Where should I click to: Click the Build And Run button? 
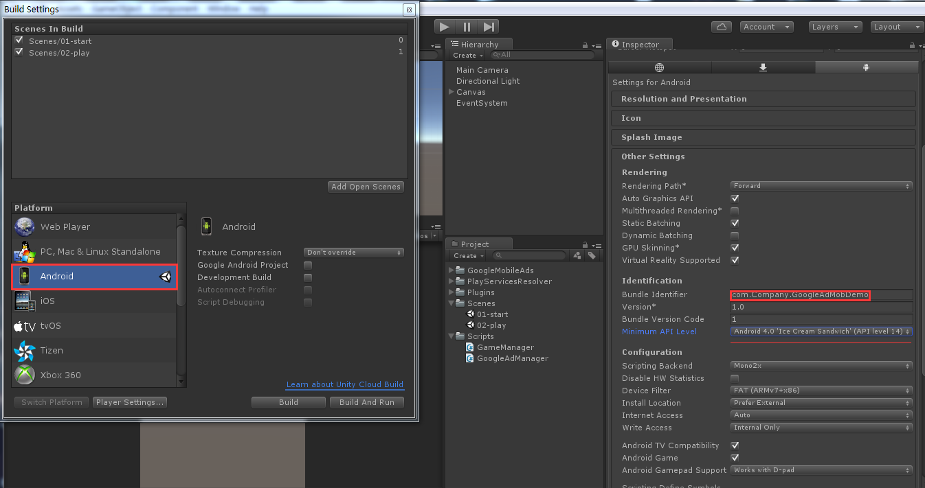click(x=367, y=402)
